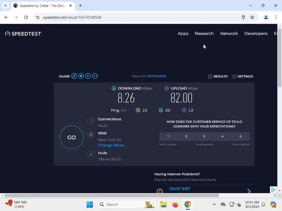
Task: Click the horizontal scrollbar
Action: click(x=112, y=195)
